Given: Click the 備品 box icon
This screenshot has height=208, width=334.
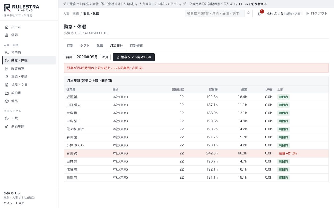Looking at the screenshot, I should (x=7, y=101).
